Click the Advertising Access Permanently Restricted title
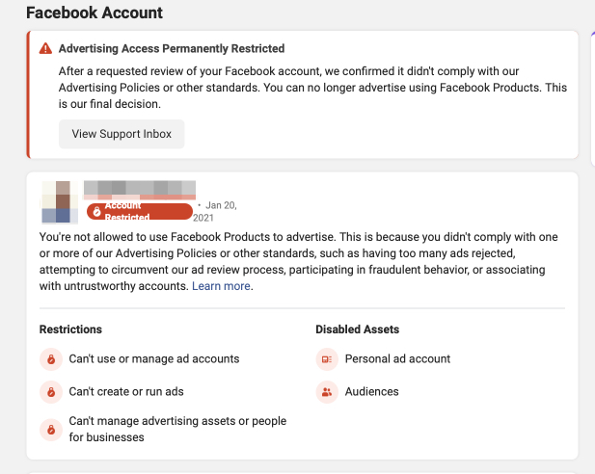Screen dimensions: 595x474 click(x=172, y=48)
